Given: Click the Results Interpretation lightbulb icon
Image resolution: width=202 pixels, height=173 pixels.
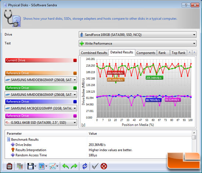Looking at the screenshot, I should pos(13,150).
